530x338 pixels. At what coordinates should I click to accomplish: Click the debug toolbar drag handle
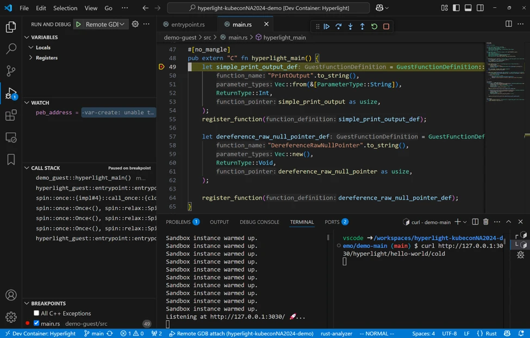pyautogui.click(x=317, y=27)
